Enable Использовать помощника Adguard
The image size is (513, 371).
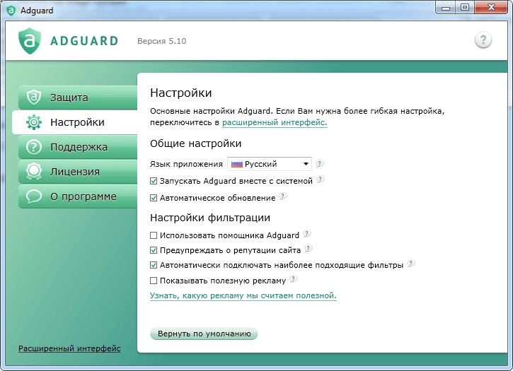pos(154,235)
